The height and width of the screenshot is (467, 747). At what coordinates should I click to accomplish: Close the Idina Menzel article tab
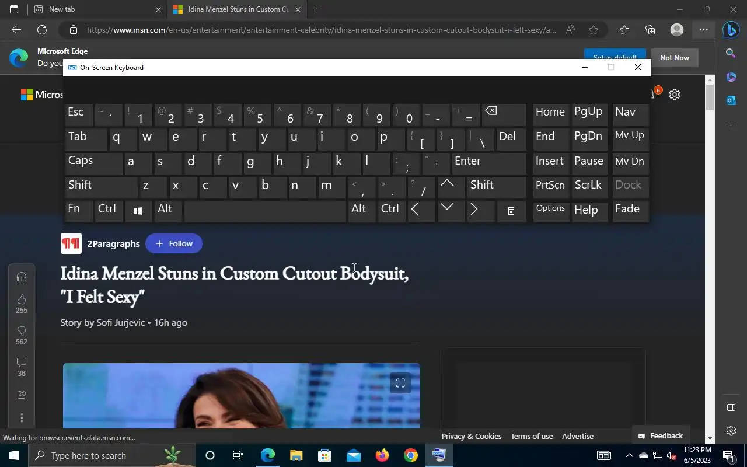coord(298,9)
